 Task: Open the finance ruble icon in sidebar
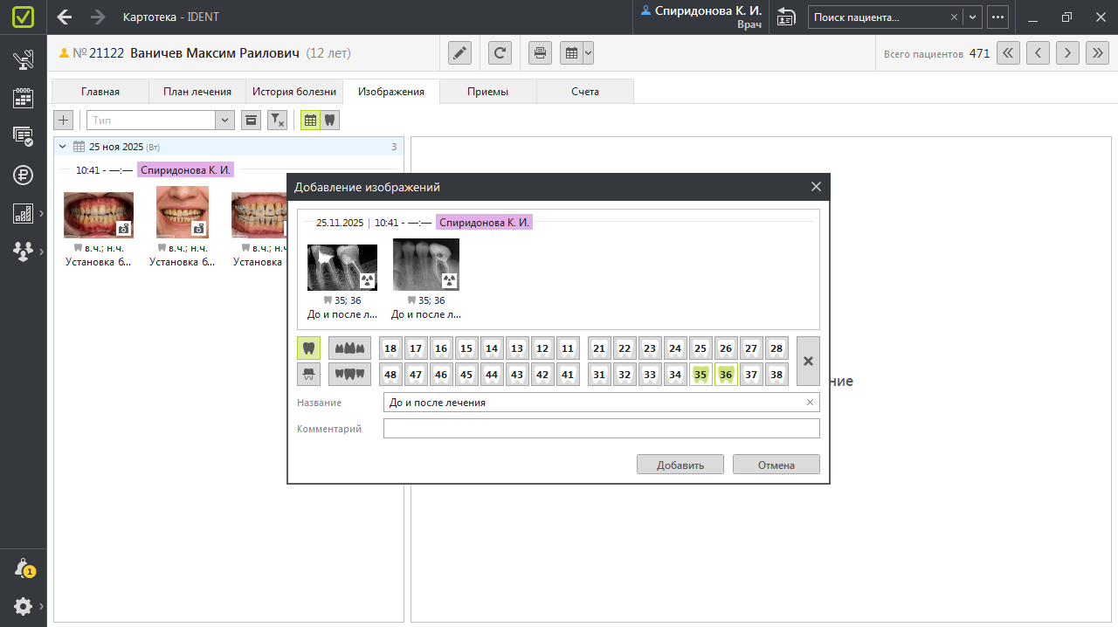[23, 175]
